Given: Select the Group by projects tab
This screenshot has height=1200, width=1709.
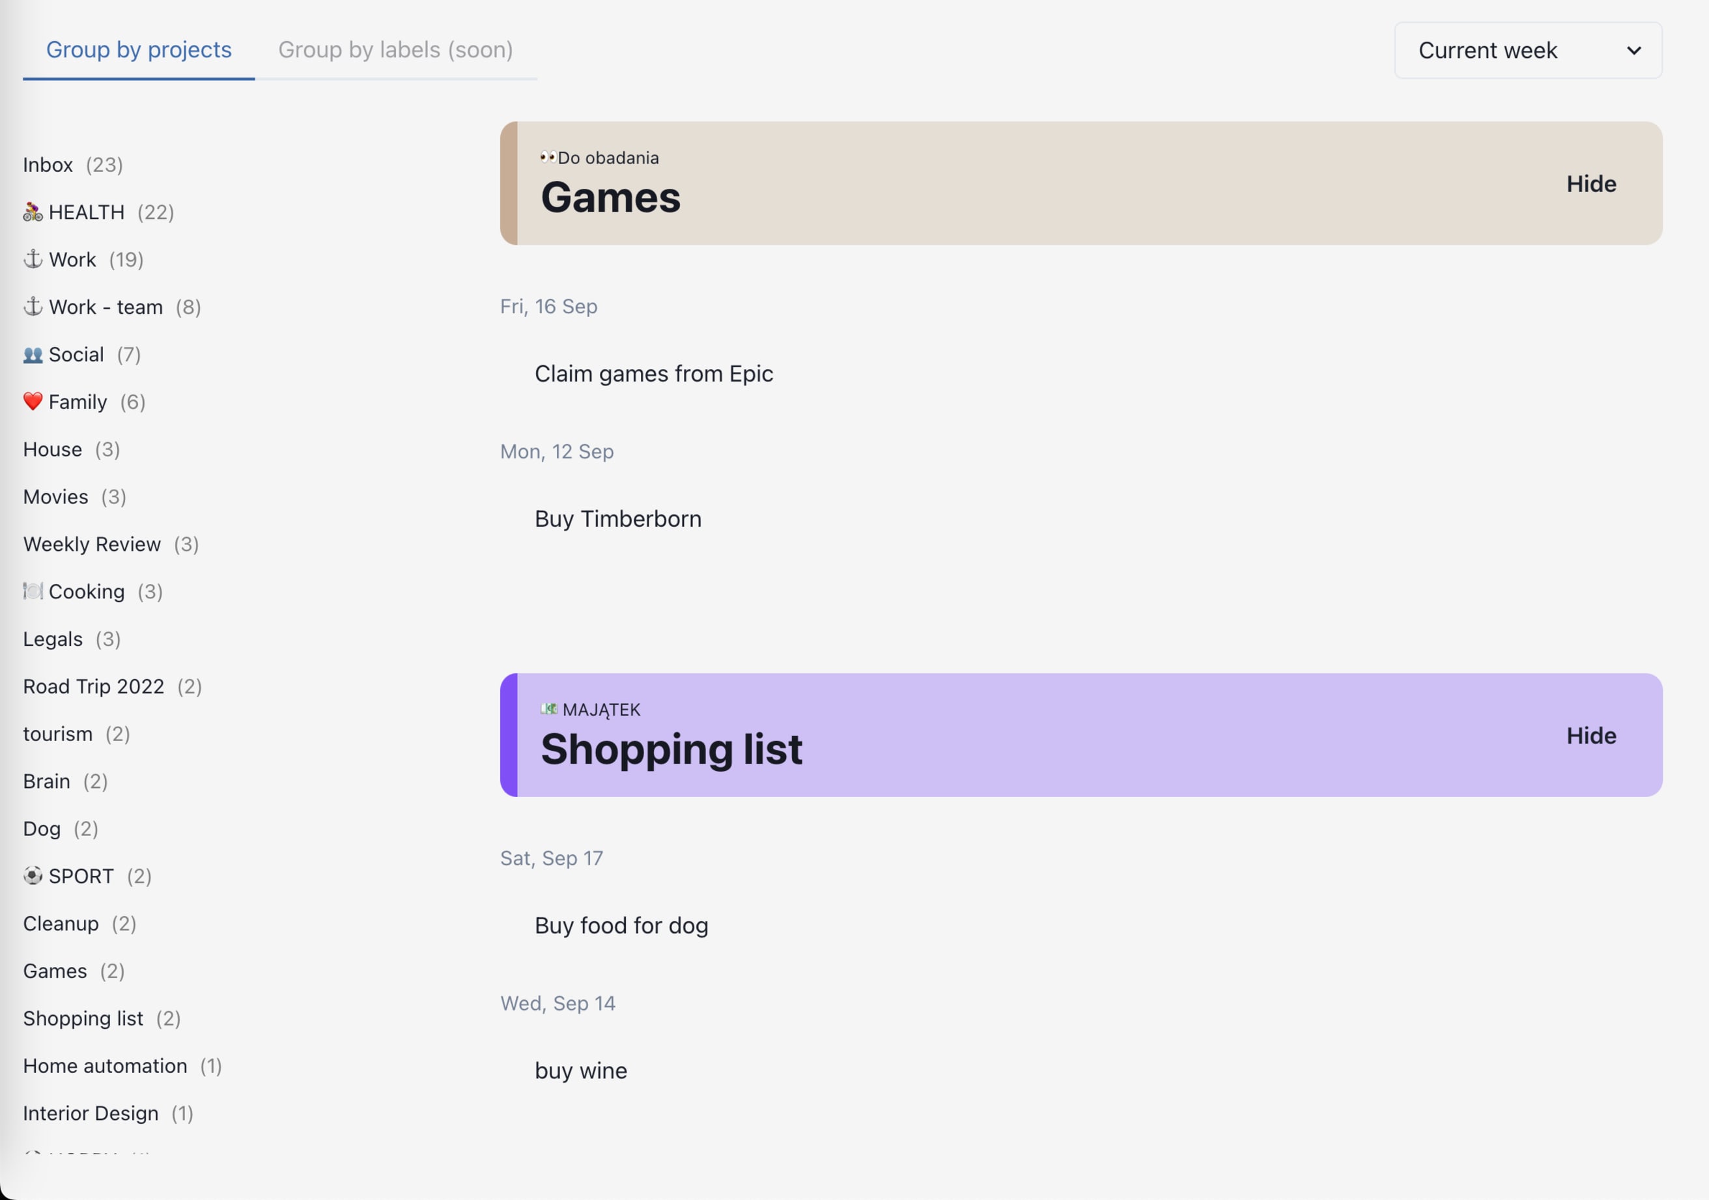Looking at the screenshot, I should pos(137,49).
